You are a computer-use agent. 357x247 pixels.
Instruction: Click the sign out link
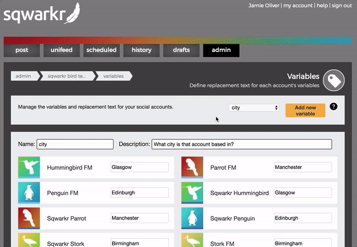[342, 6]
